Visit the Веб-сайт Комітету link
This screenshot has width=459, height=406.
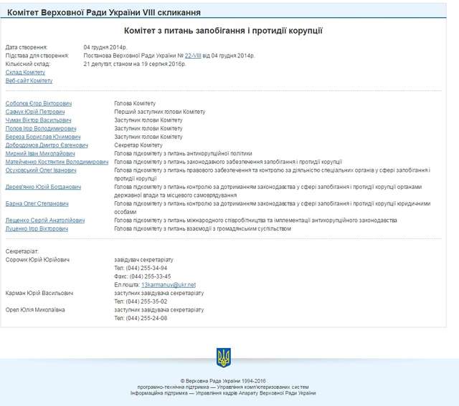(29, 81)
